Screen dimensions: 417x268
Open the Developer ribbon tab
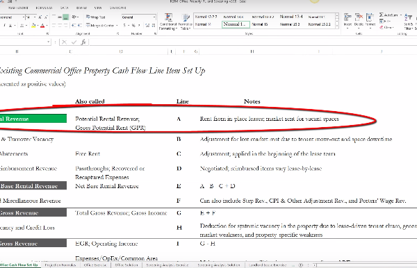118,8
